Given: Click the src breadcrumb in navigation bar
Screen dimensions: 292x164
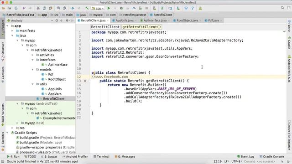Looking at the screenshot, I should tap(56, 15).
